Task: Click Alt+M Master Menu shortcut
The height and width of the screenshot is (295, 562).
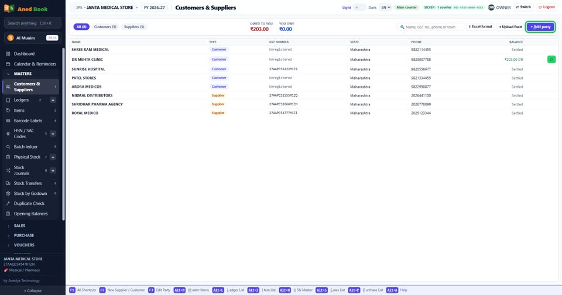Action: coord(191,290)
